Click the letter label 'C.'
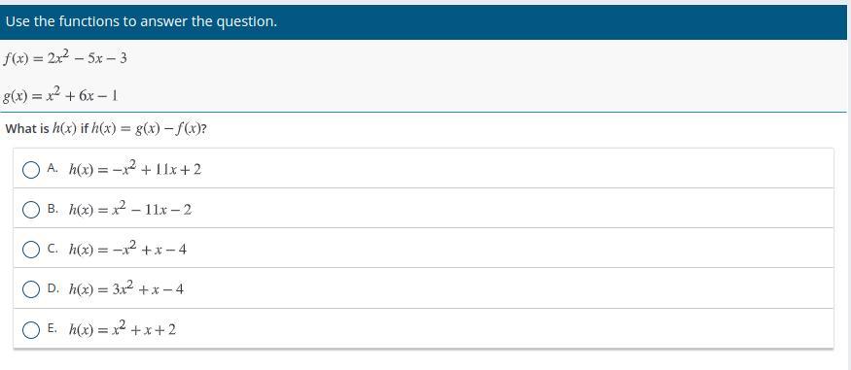The width and height of the screenshot is (851, 370). [53, 249]
